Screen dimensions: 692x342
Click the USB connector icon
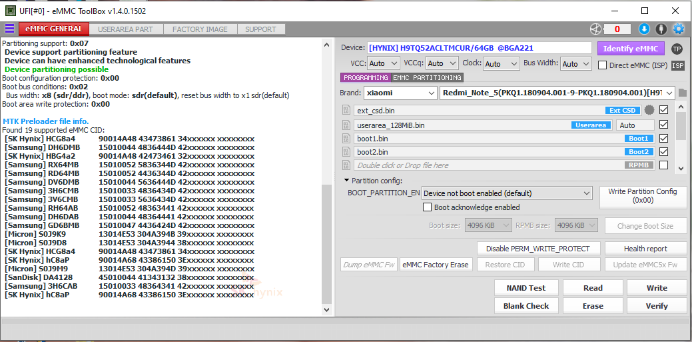[661, 29]
